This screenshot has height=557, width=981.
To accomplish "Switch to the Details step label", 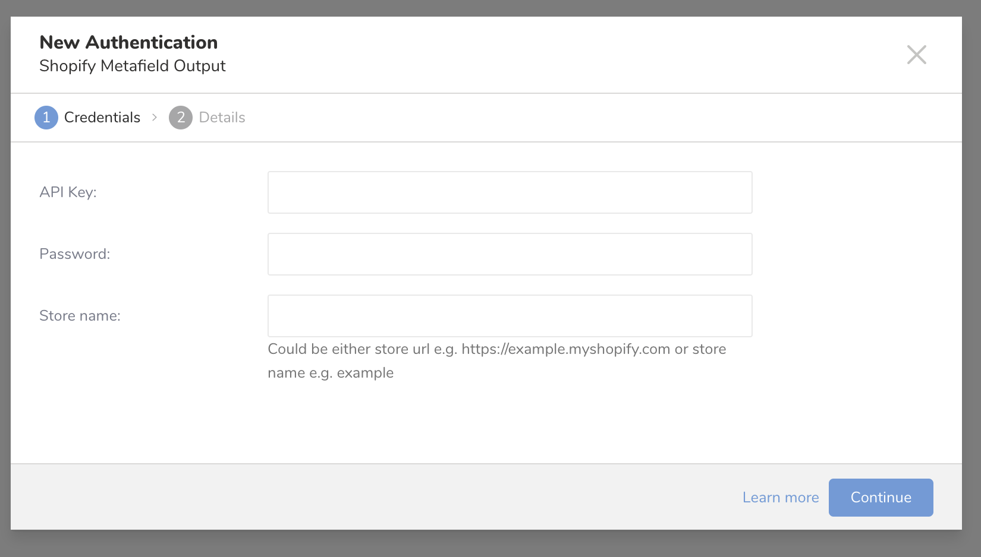I will point(222,118).
